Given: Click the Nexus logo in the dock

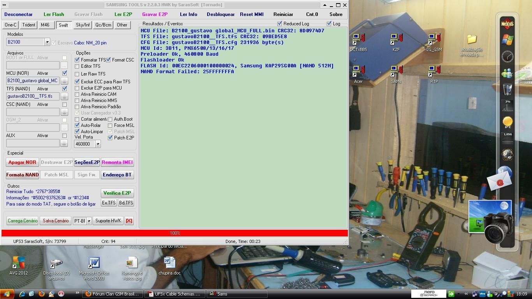Looking at the screenshot, I should pyautogui.click(x=507, y=23).
